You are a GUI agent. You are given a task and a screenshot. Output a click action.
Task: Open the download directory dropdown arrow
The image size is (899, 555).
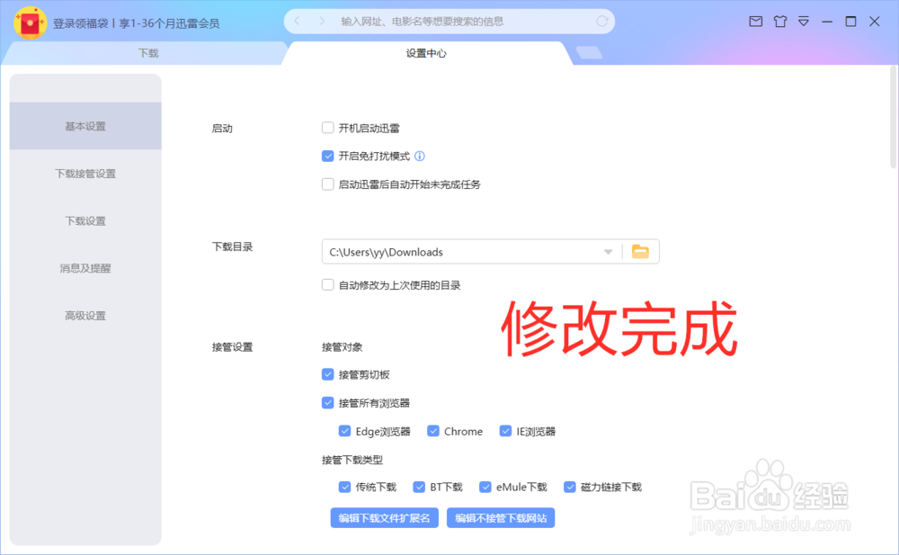pyautogui.click(x=608, y=251)
